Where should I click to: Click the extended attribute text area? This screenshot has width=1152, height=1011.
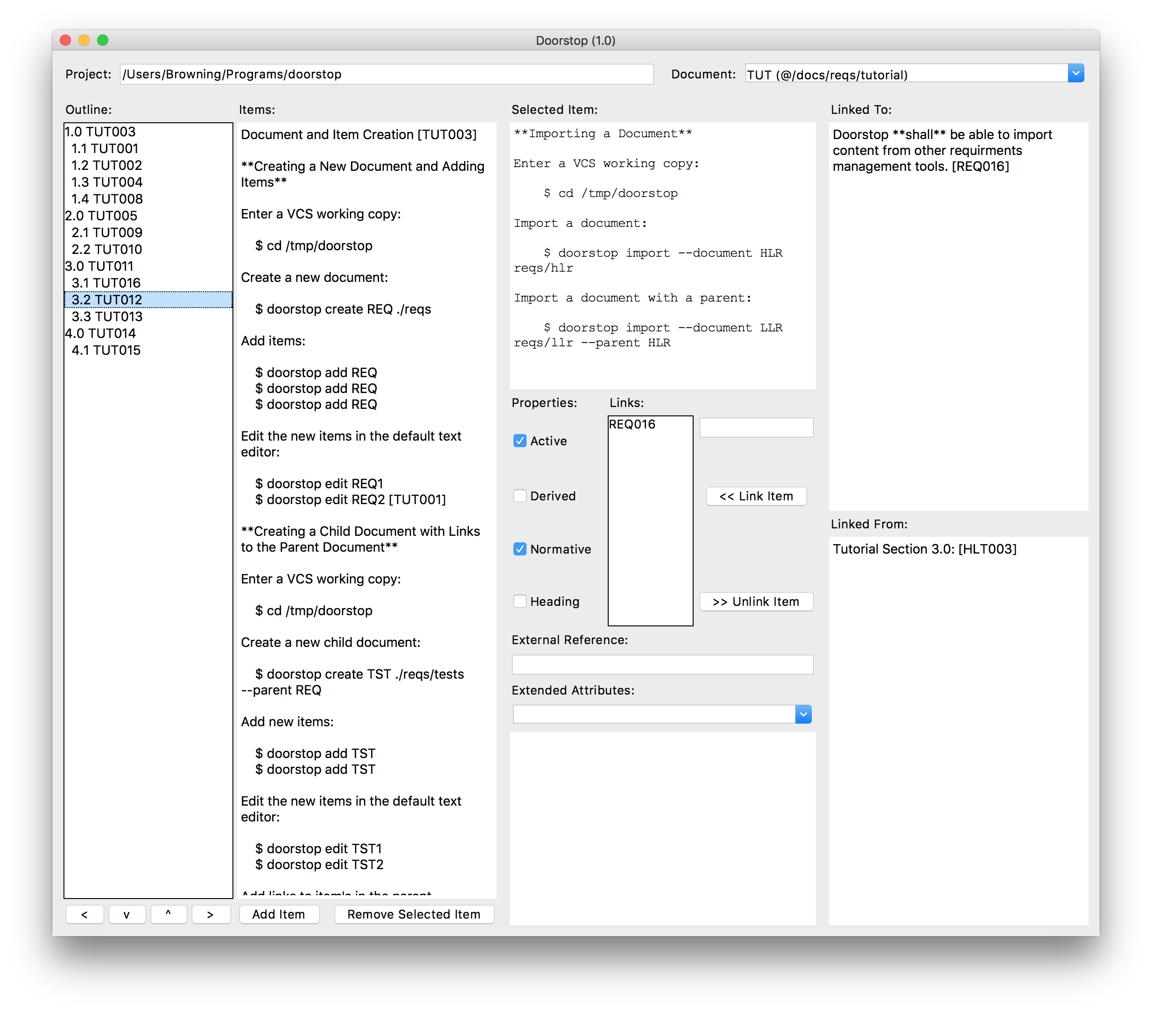[662, 828]
